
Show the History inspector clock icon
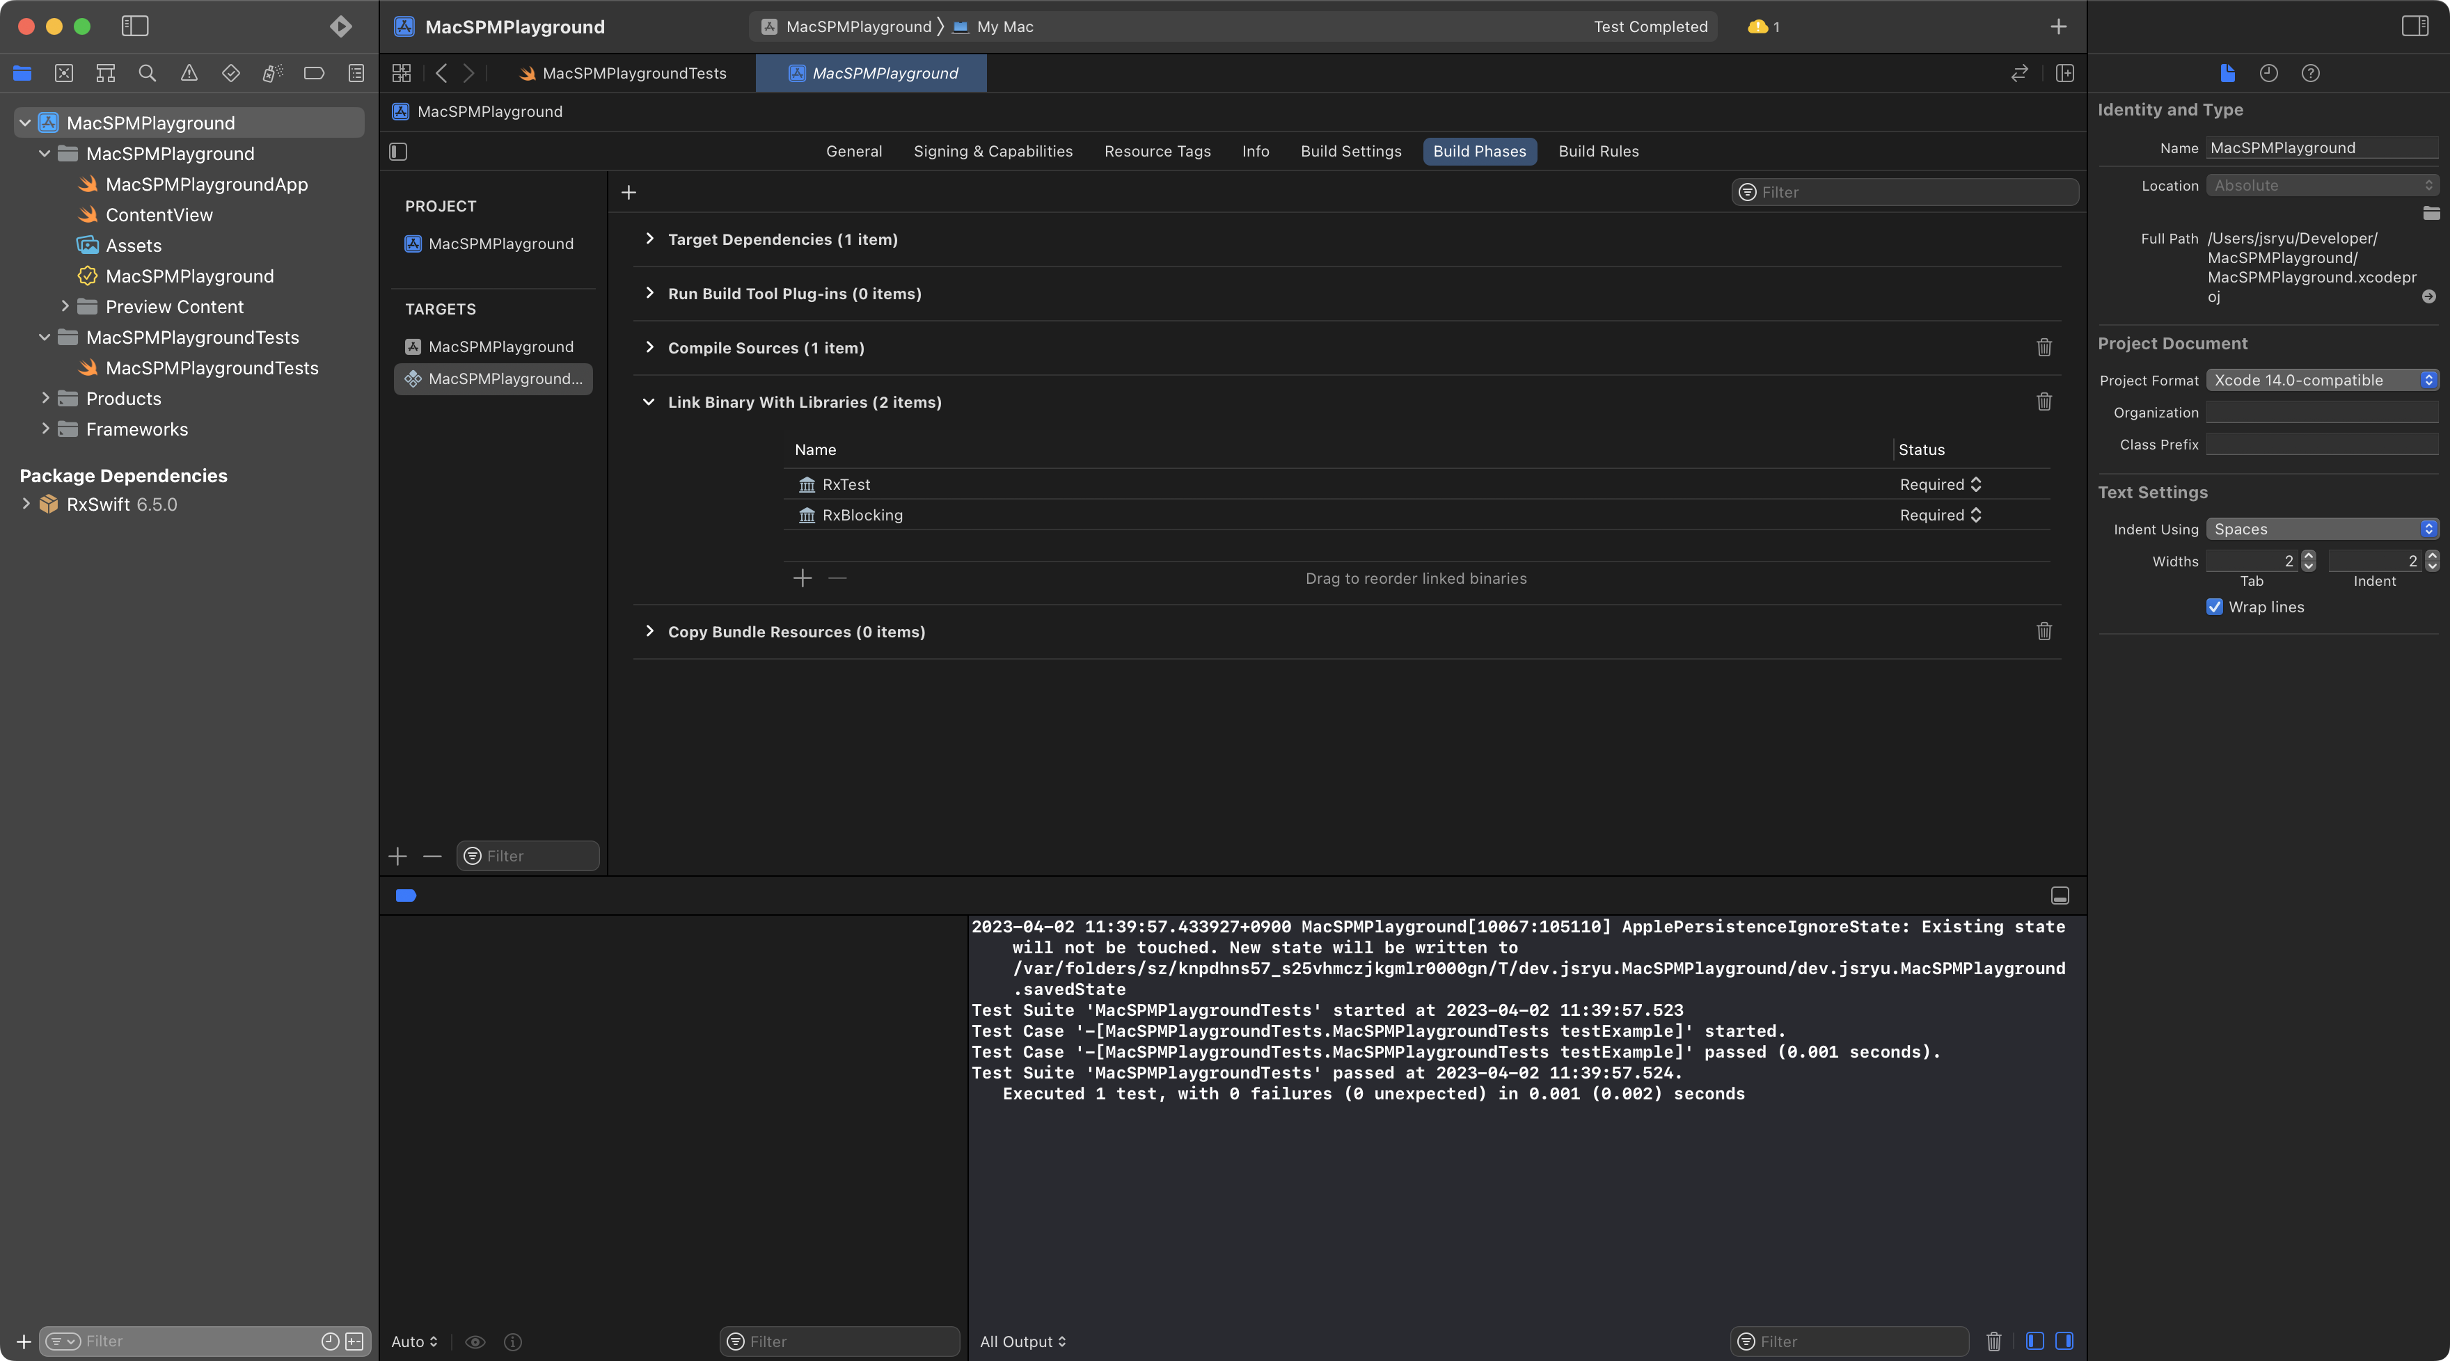[2268, 73]
